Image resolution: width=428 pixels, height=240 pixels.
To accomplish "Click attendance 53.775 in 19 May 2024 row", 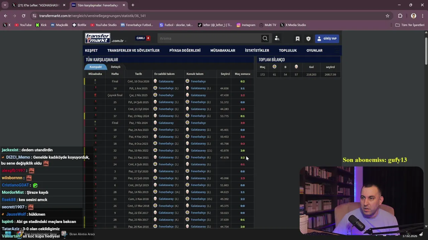I will pos(224,116).
